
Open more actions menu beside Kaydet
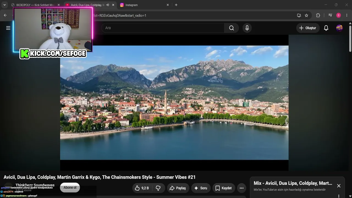point(241,188)
